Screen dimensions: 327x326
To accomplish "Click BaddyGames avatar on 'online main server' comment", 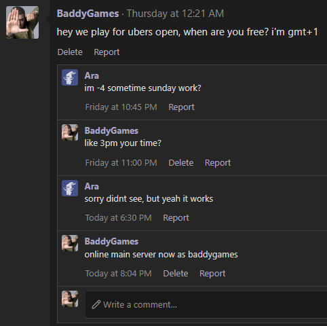I will point(70,243).
